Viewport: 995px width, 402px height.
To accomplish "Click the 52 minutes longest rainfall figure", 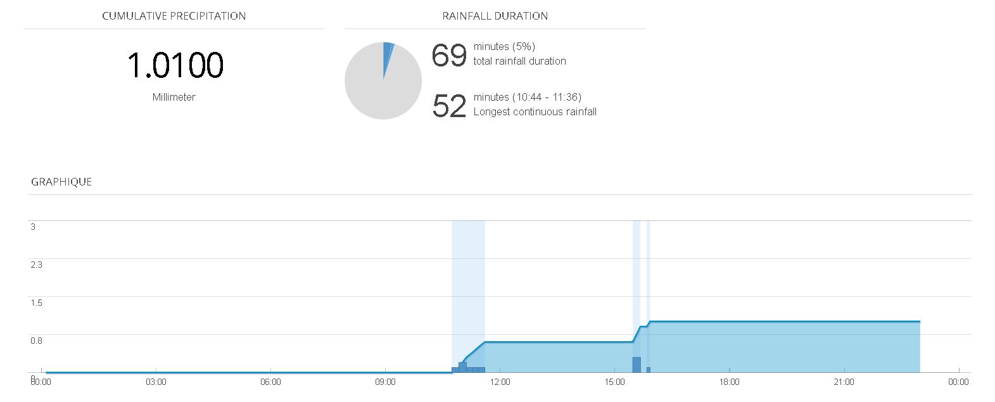I will point(449,106).
